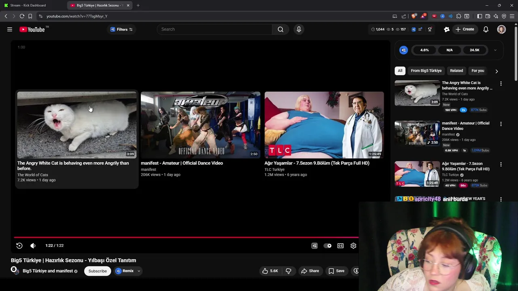518x291 pixels.
Task: Dislike the video
Action: click(x=289, y=271)
